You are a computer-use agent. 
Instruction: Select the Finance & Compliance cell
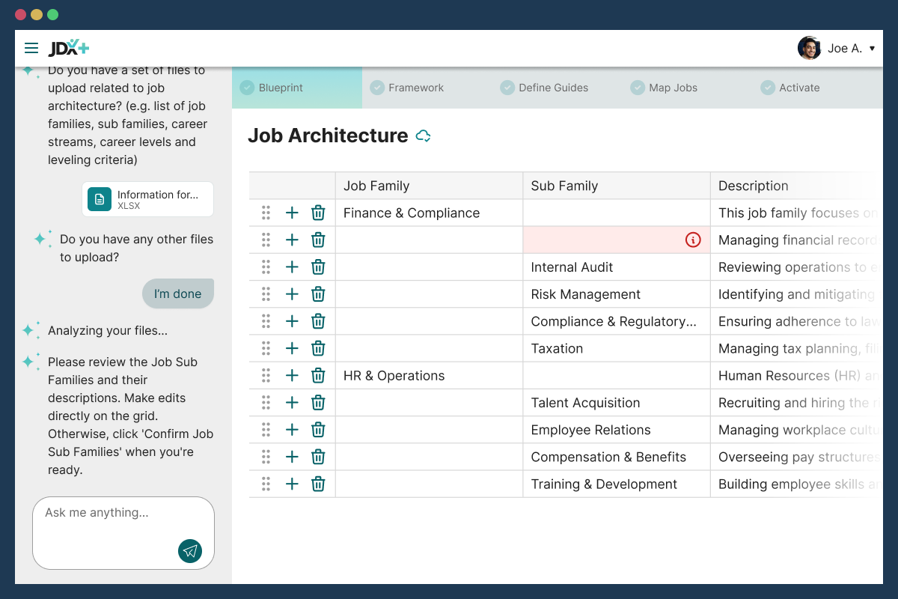pos(429,213)
